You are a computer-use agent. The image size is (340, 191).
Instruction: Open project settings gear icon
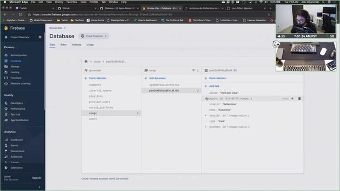40,37
